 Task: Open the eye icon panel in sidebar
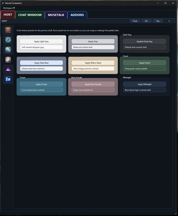[x=8, y=40]
